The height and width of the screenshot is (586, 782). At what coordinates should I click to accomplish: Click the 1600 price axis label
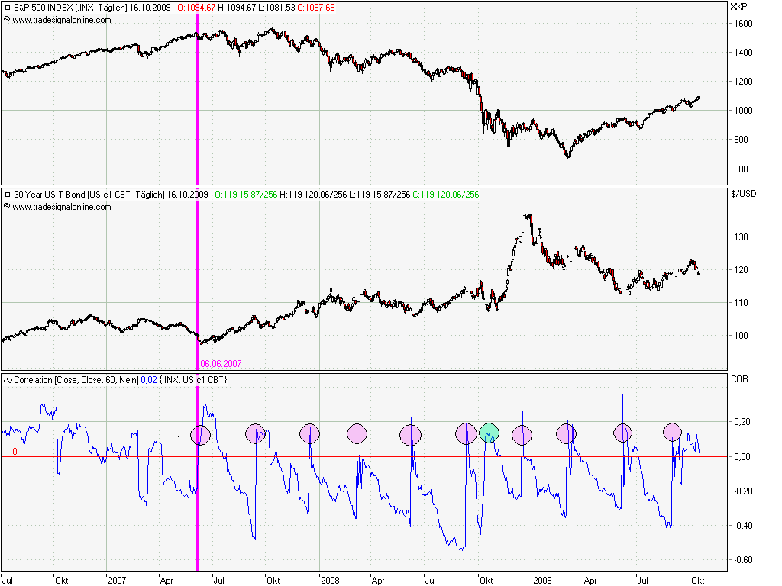pos(743,24)
